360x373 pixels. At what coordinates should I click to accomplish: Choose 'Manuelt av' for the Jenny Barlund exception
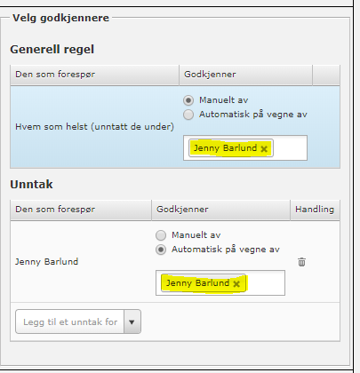(161, 235)
